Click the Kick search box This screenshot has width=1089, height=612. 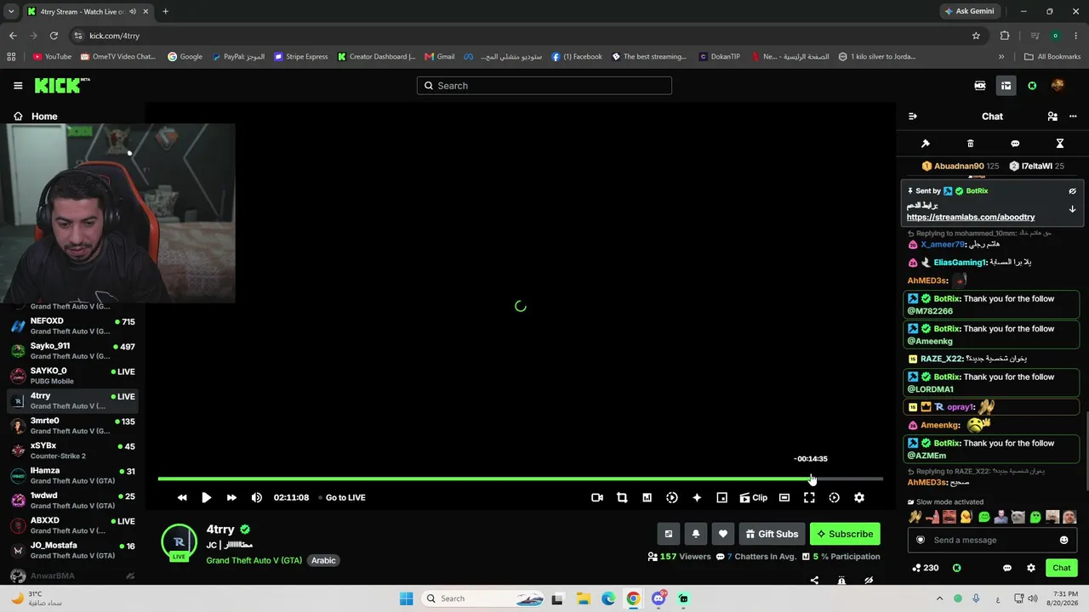544,85
